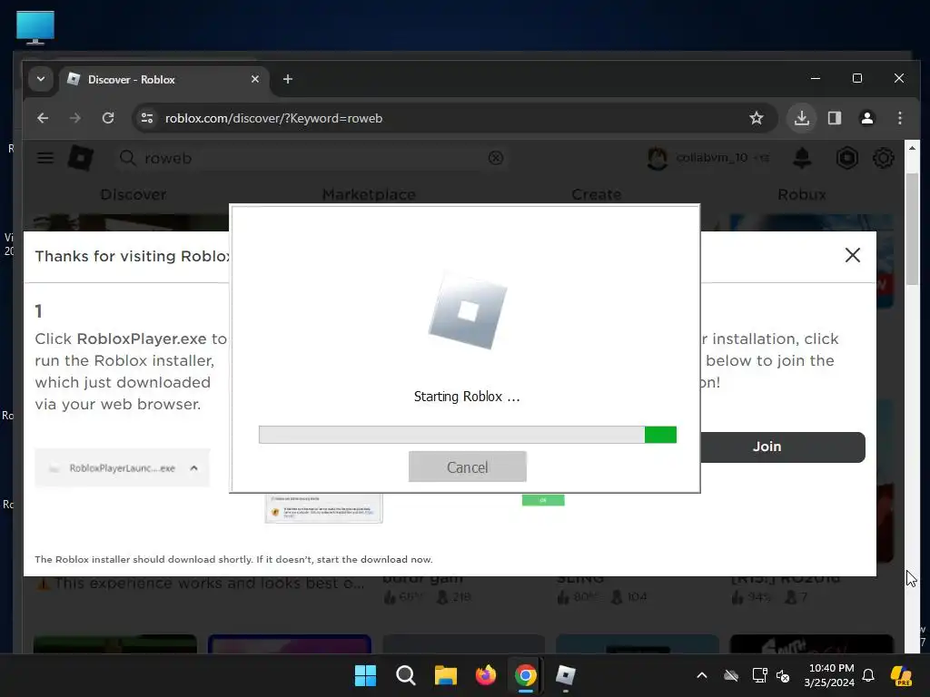Toggle Chrome side panel
Screen dimensions: 930x697
[x=835, y=118]
